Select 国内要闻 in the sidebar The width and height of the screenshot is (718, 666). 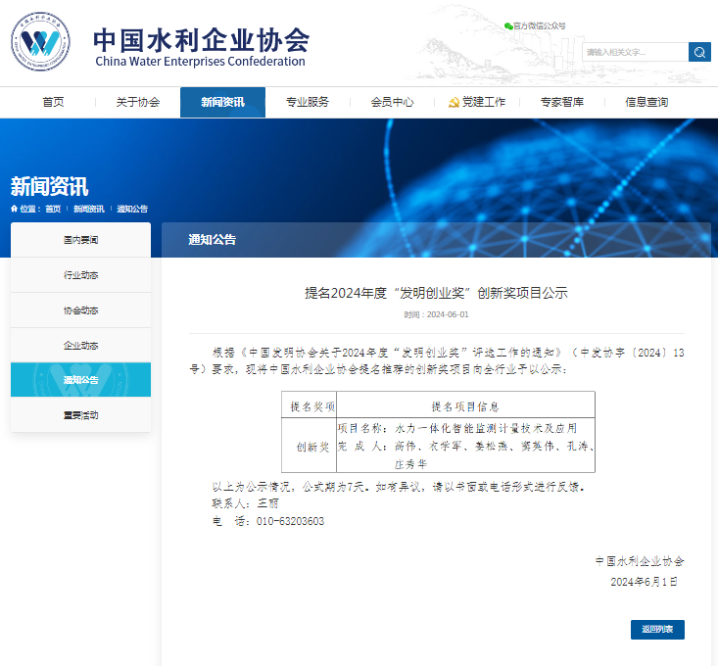pyautogui.click(x=80, y=240)
